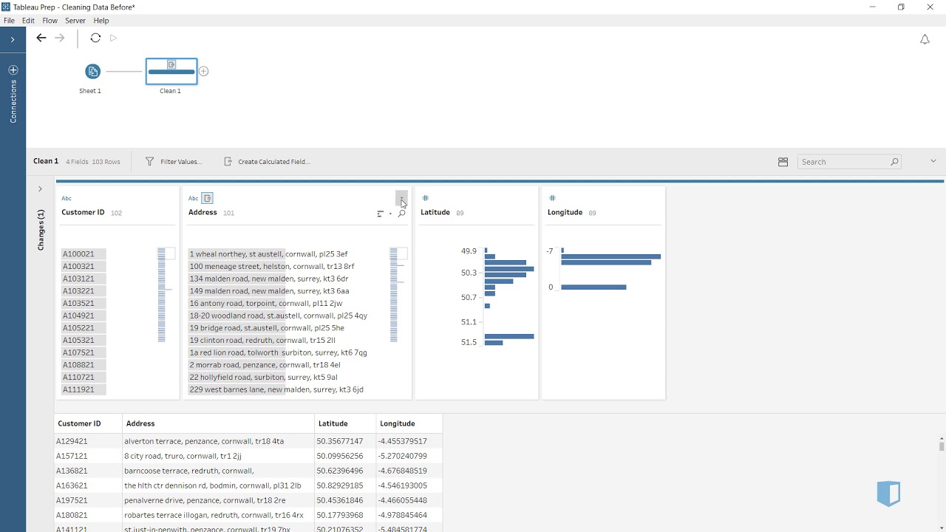Select the Longitude 0 histogram bar
This screenshot has width=946, height=532.
[593, 287]
